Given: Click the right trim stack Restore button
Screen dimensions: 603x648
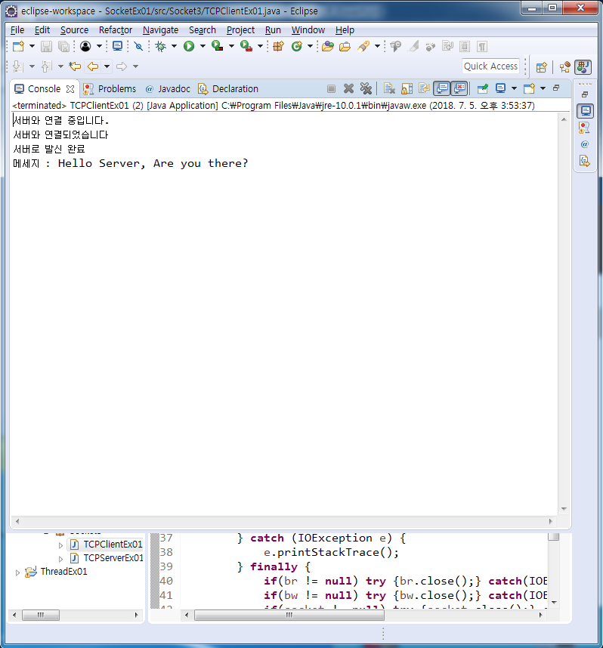Looking at the screenshot, I should point(585,94).
